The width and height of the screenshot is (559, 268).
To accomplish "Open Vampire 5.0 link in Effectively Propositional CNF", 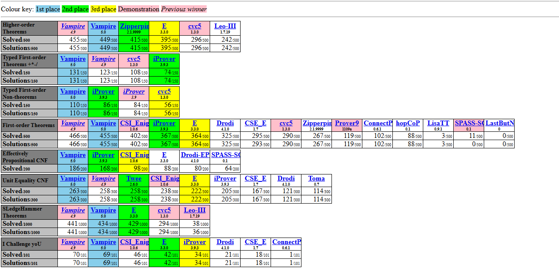I will tap(73, 155).
